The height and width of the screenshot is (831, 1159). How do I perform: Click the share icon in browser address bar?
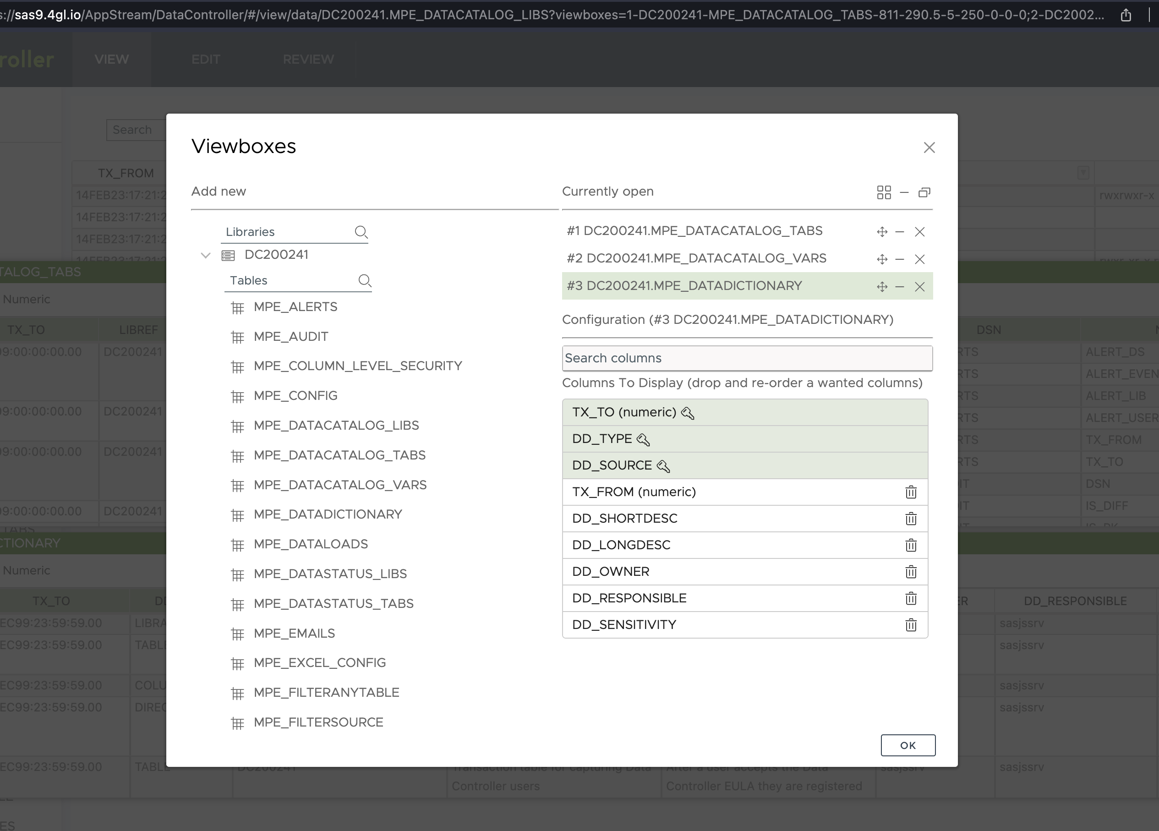pyautogui.click(x=1126, y=15)
